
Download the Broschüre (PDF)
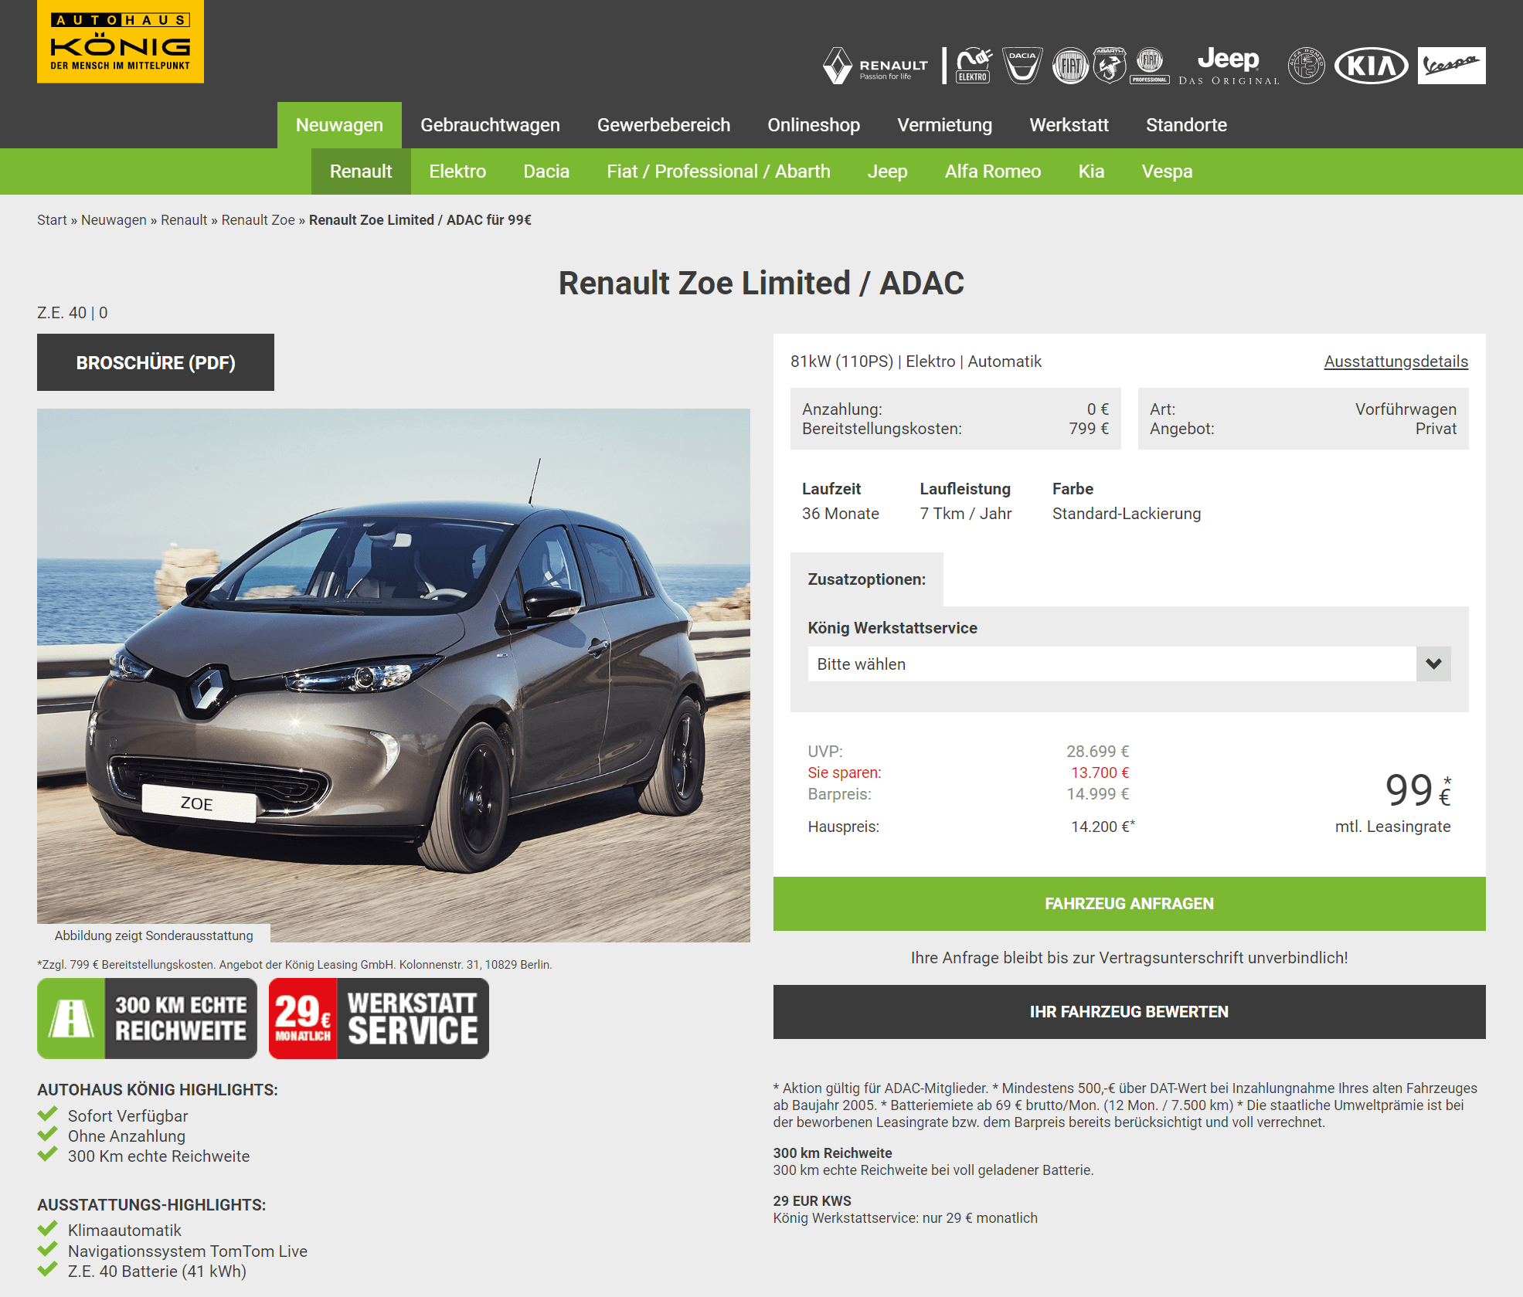click(155, 362)
